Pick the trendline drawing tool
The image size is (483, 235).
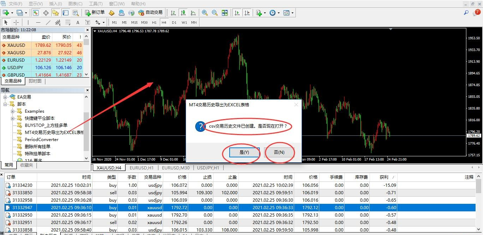pos(48,22)
